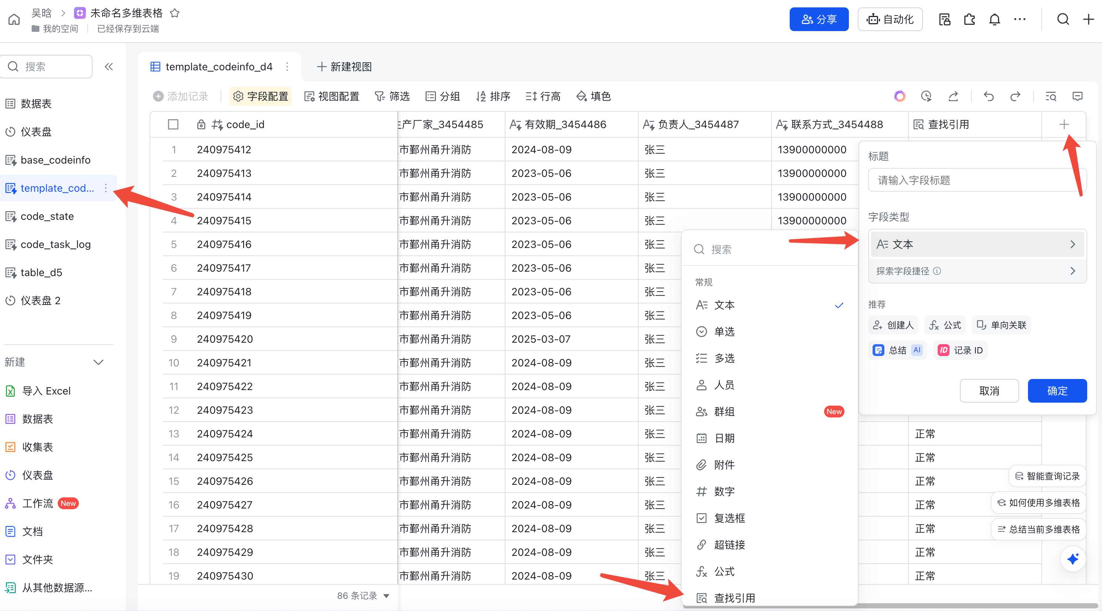
Task: Open the template center icon beside 自动化
Action: pos(945,19)
